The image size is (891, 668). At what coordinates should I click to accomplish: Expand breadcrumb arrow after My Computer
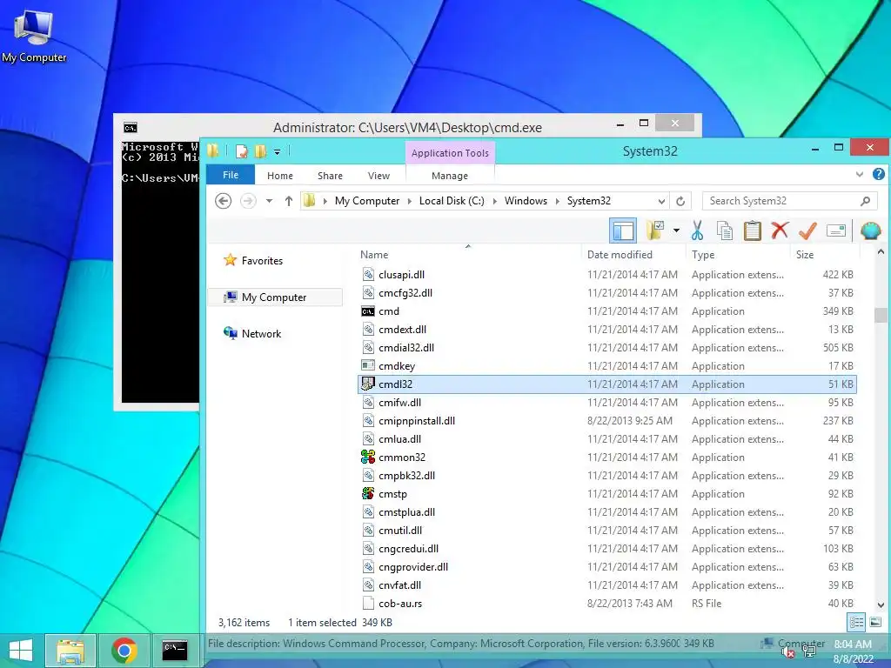coord(409,201)
